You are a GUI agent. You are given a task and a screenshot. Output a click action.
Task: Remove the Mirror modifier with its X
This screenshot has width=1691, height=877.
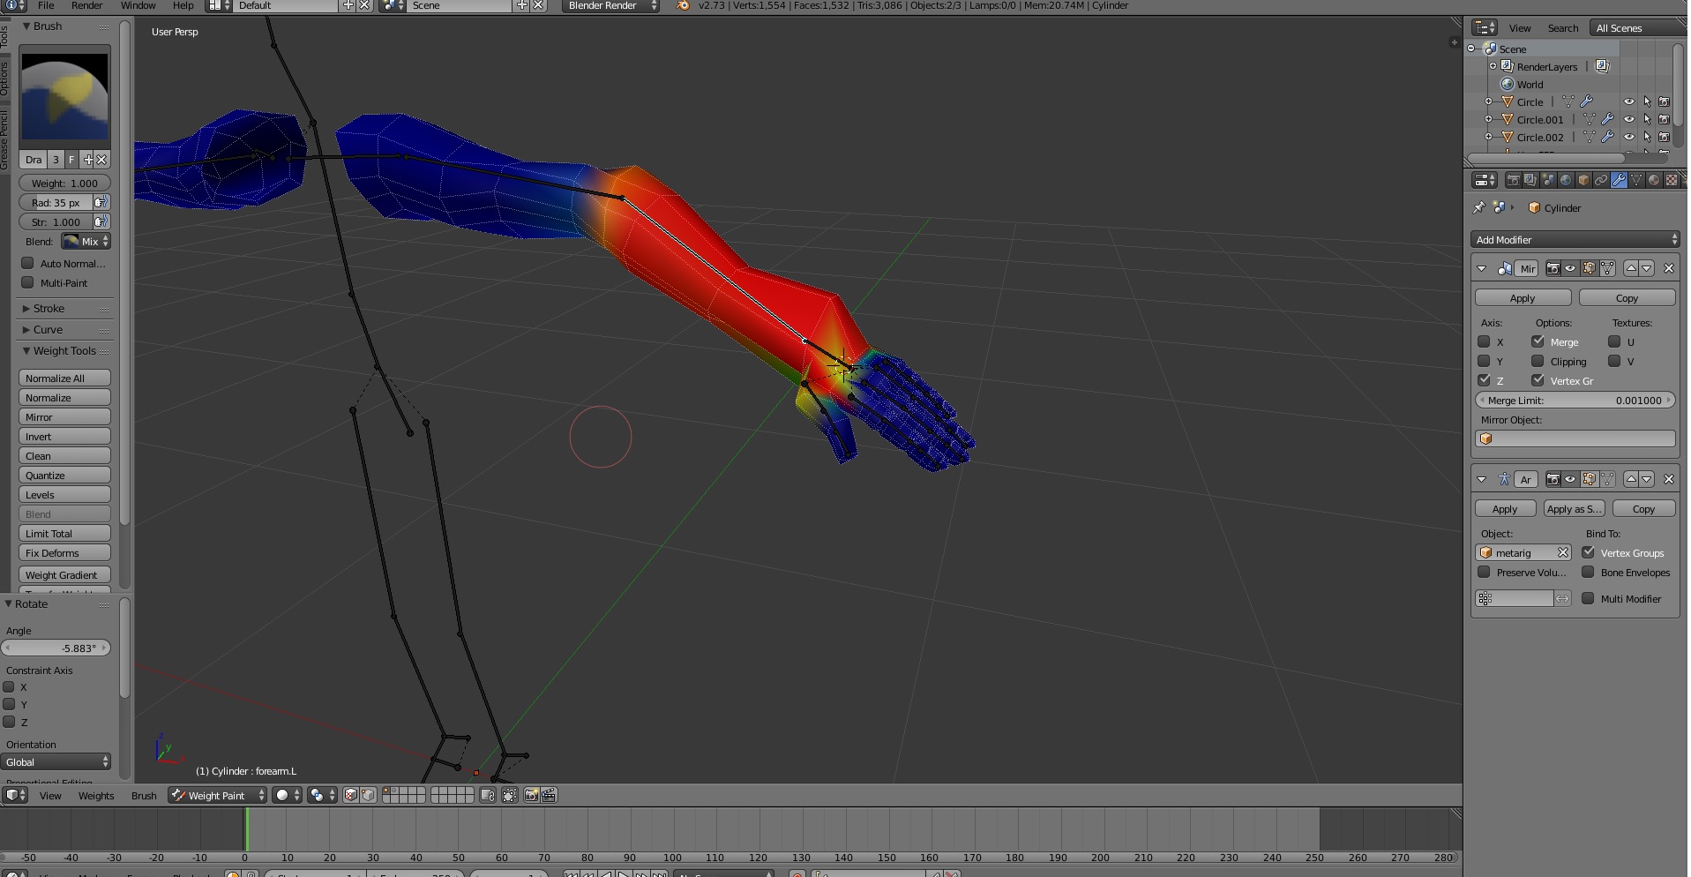(1669, 268)
